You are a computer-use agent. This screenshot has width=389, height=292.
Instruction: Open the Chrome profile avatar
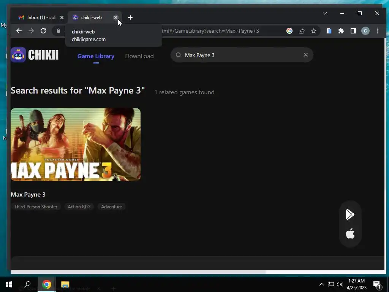pyautogui.click(x=365, y=31)
